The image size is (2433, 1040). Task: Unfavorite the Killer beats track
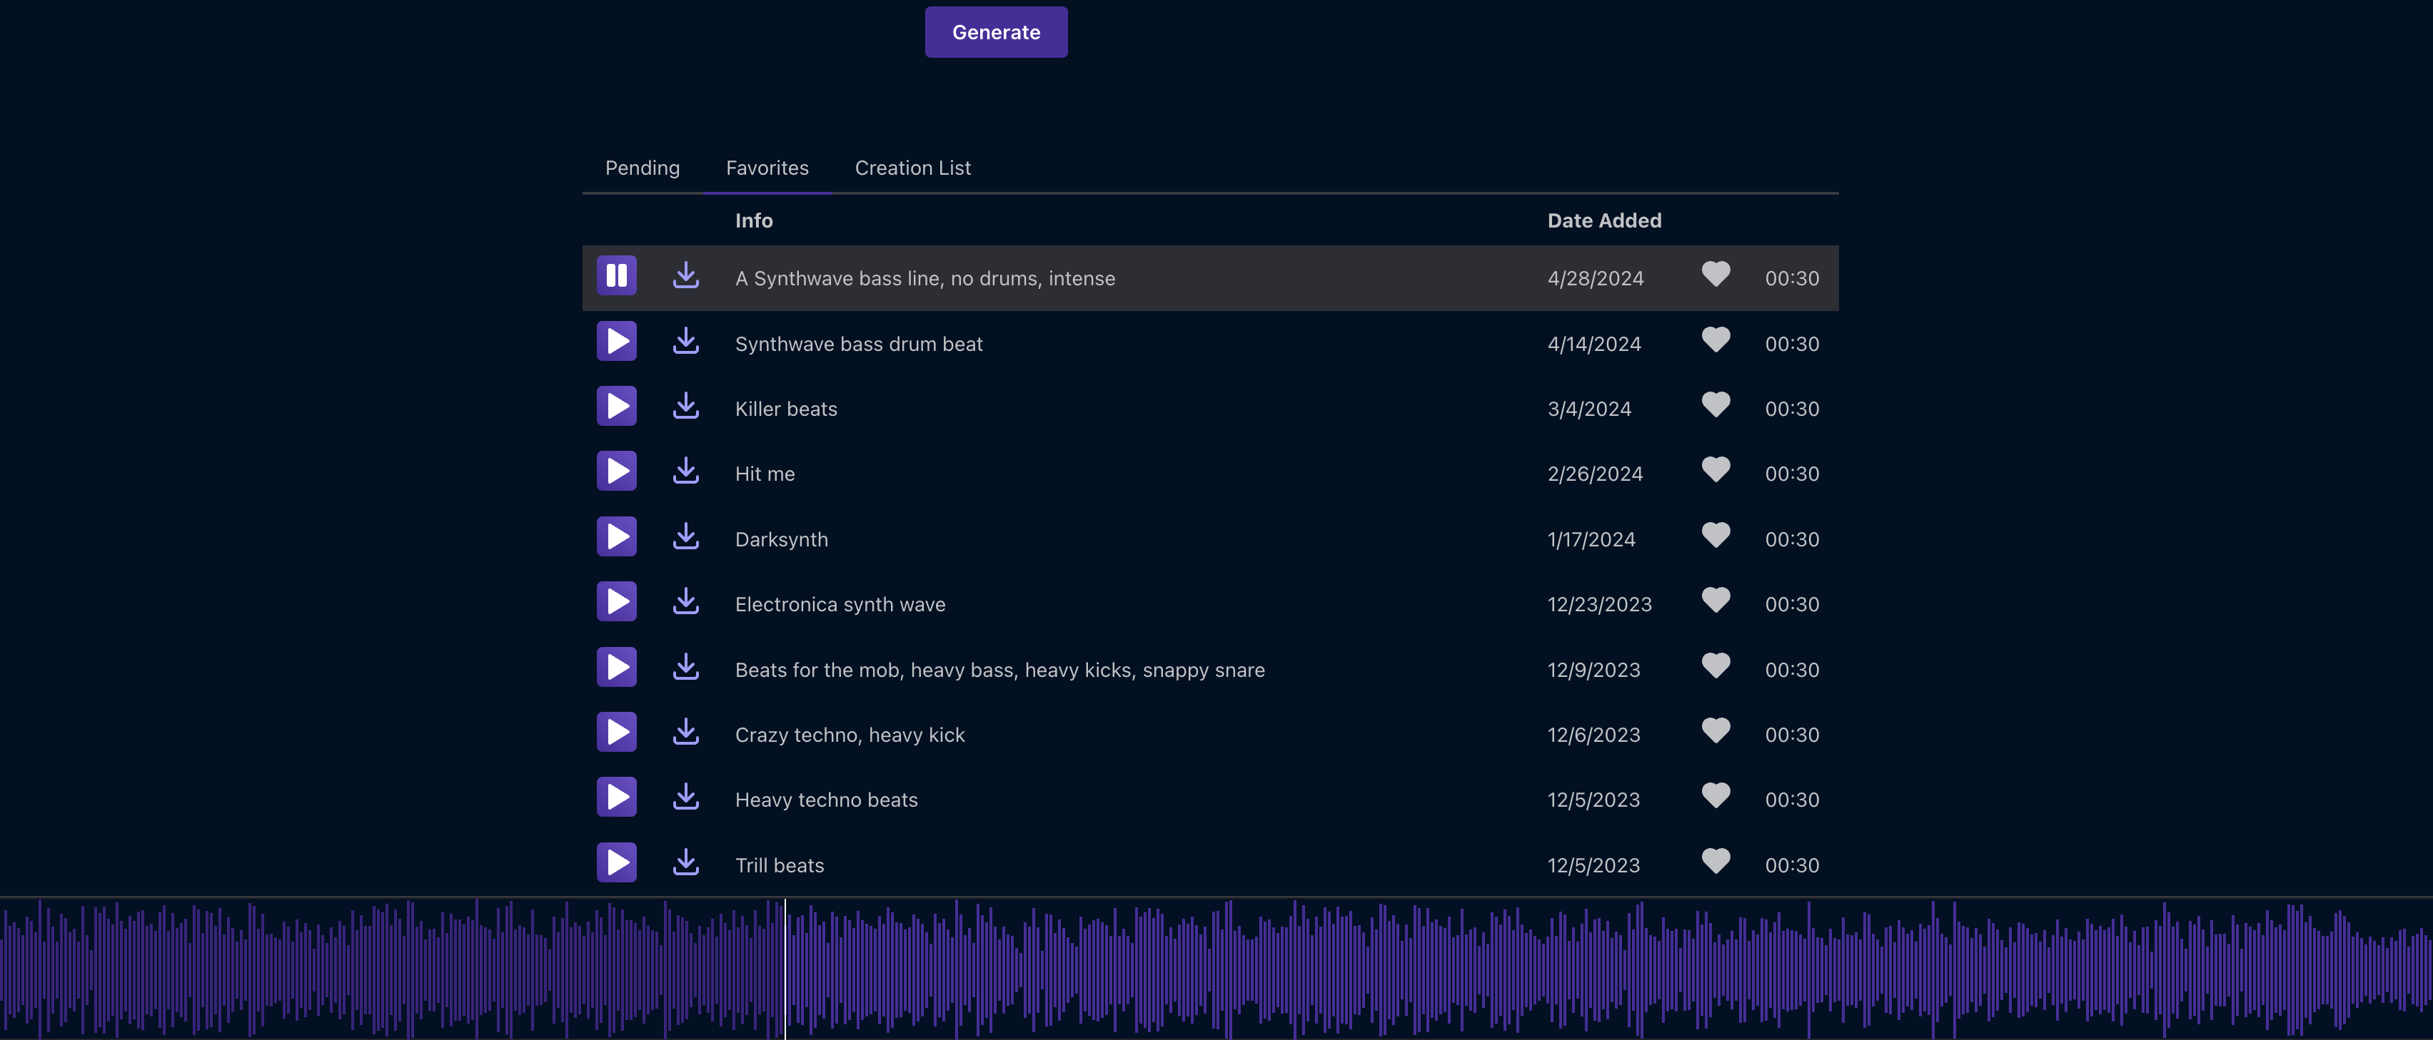pos(1716,406)
